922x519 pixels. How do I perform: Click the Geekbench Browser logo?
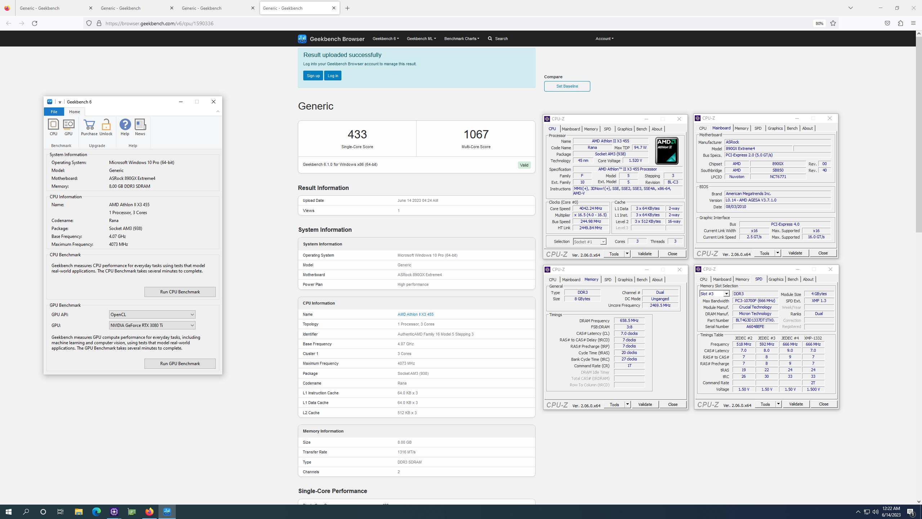point(331,39)
